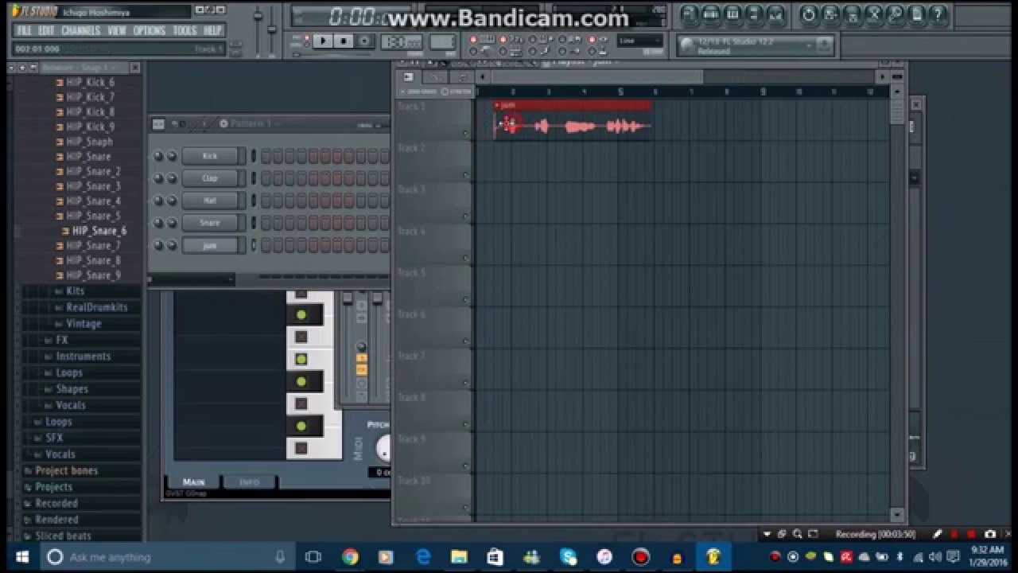Image resolution: width=1018 pixels, height=573 pixels.
Task: Open iTunes from the taskbar
Action: (x=604, y=557)
